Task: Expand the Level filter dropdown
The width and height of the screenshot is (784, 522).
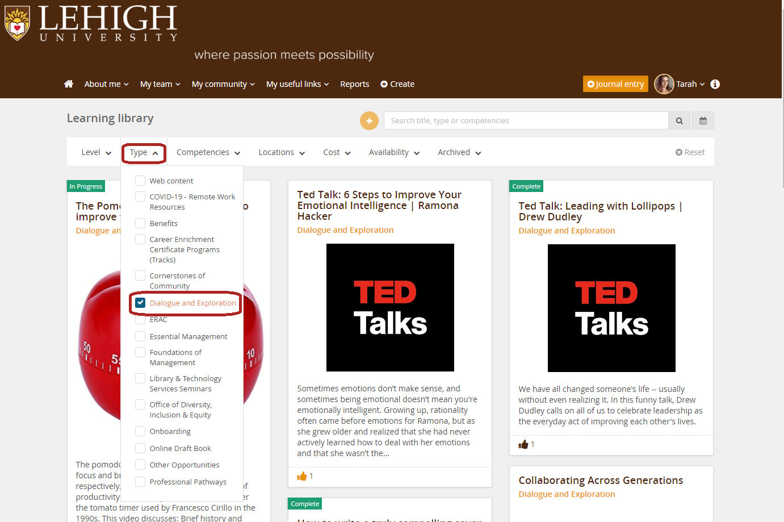Action: click(x=96, y=152)
